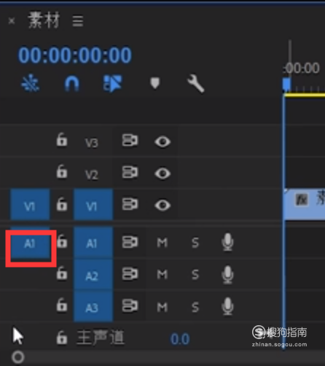The image size is (325, 366).
Task: Solo track A3
Action: point(195,307)
